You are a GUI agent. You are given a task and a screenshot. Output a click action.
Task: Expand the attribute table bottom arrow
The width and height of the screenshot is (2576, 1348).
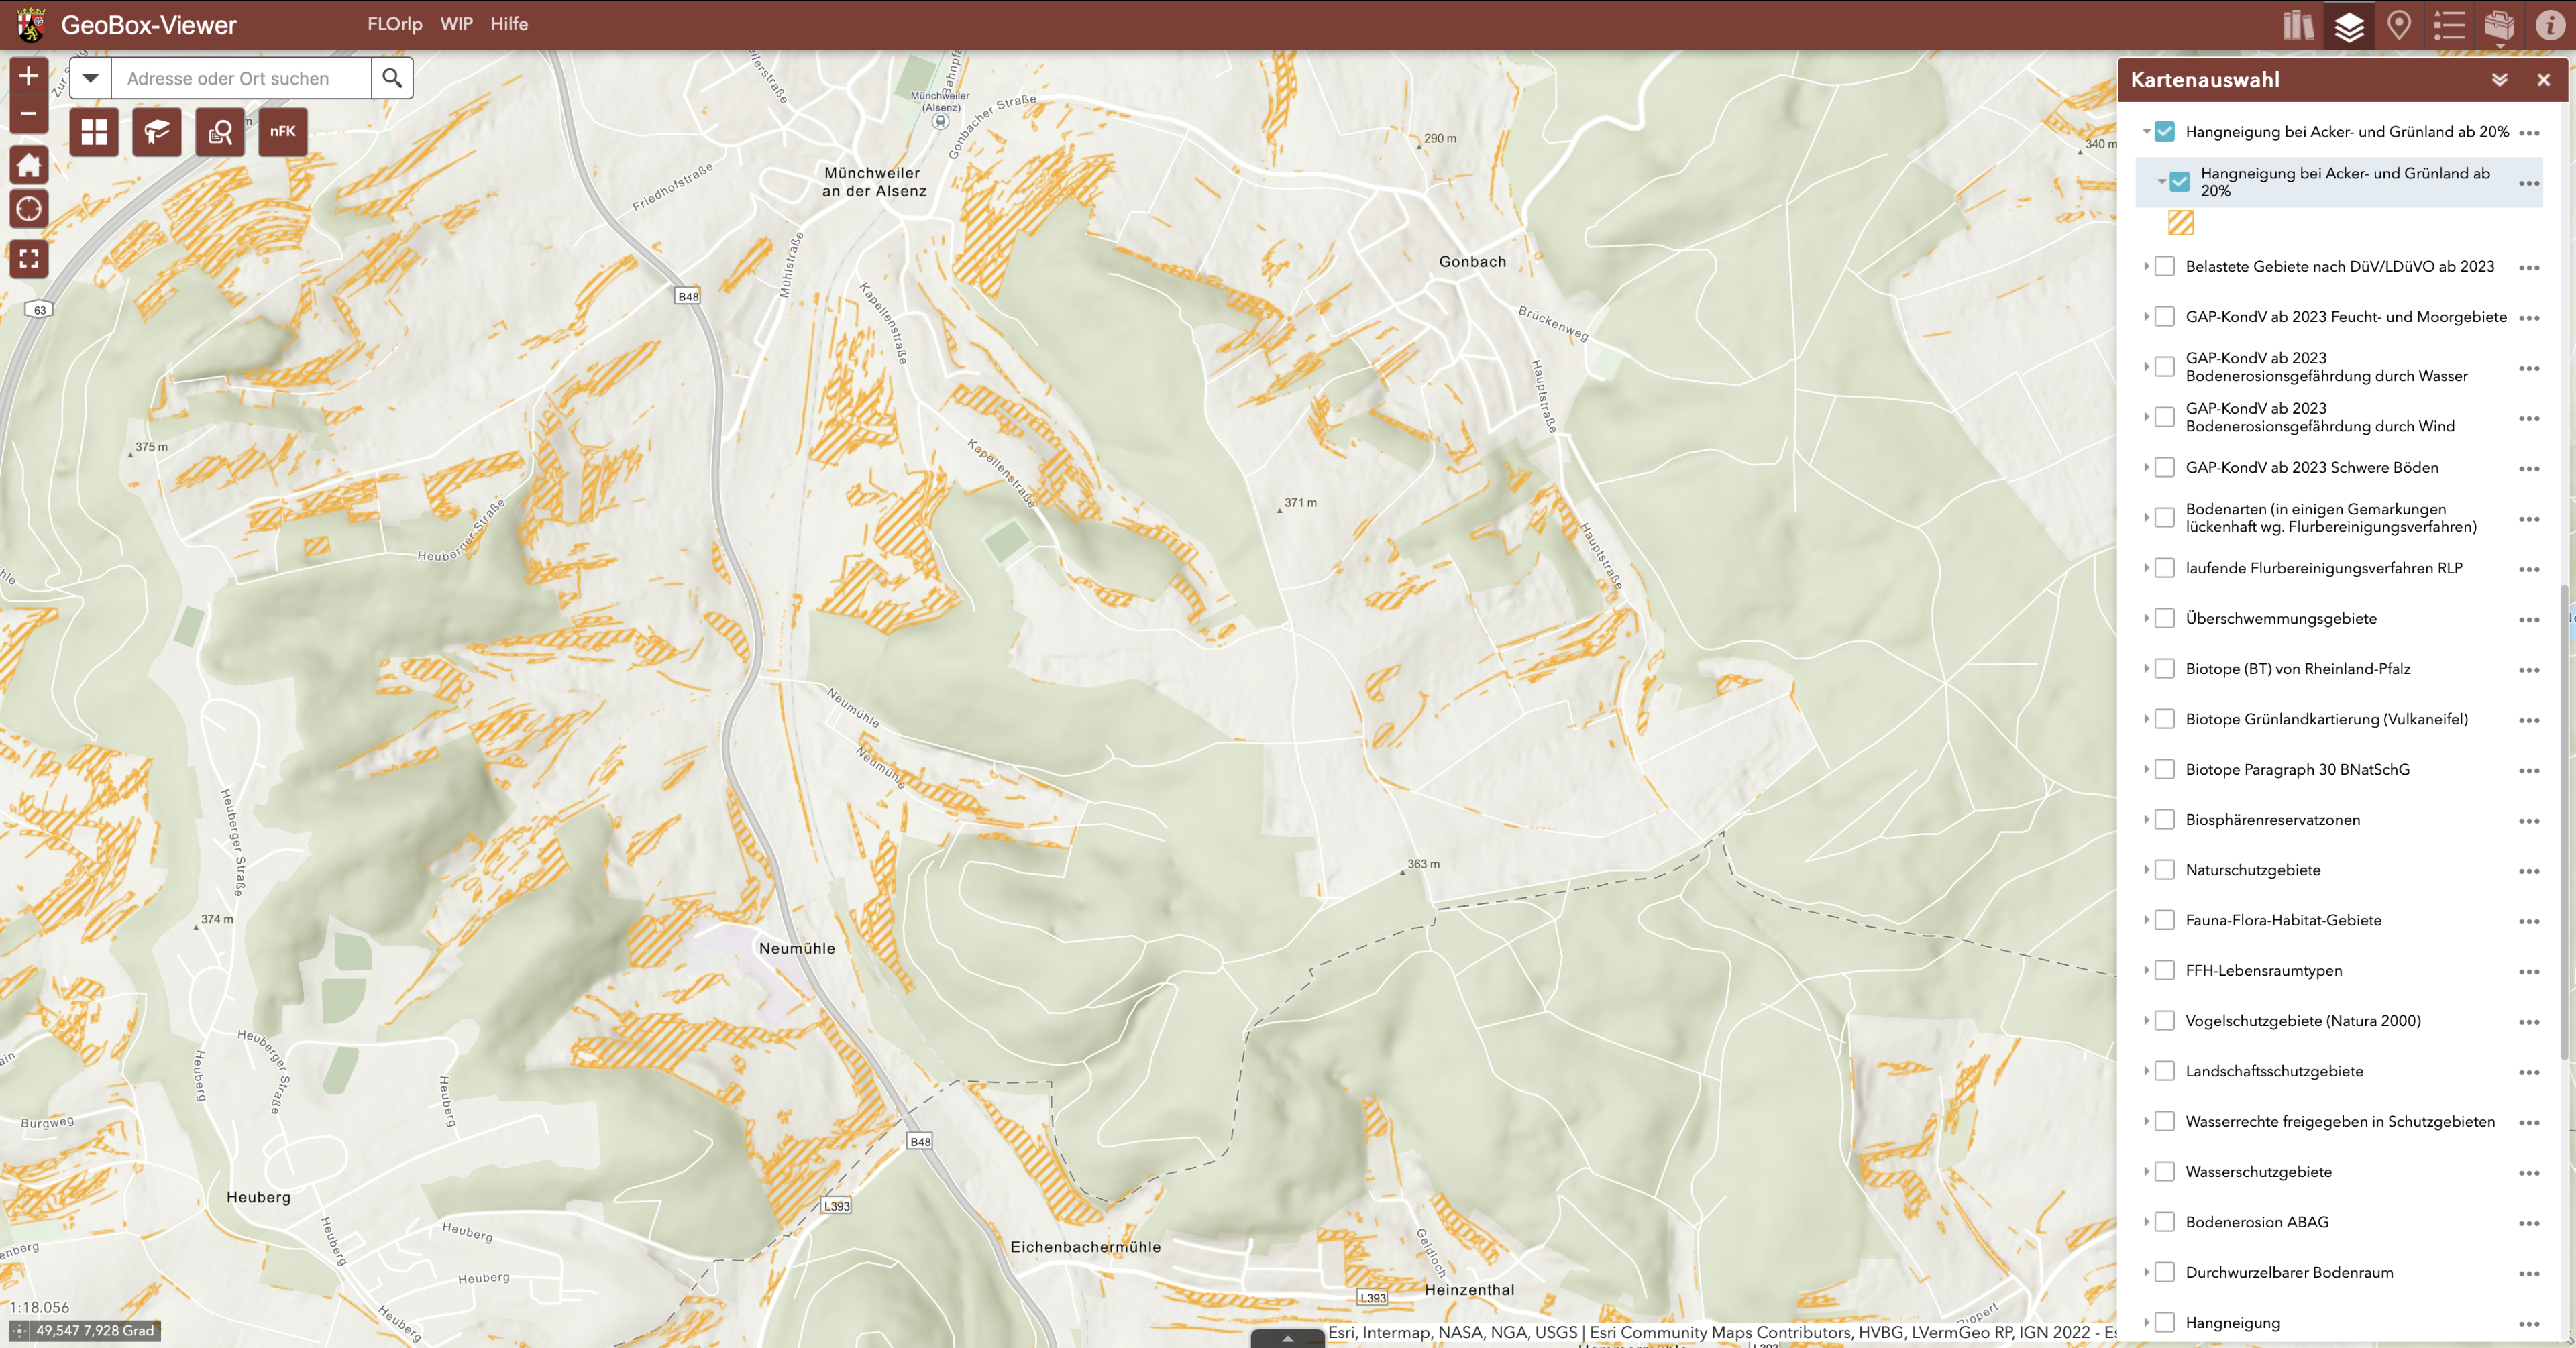[x=1287, y=1338]
